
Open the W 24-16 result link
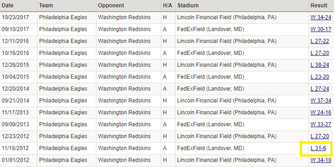click(321, 113)
